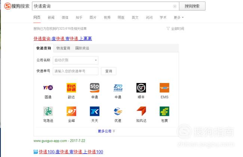
Task: Click the 圆通 courier label text
Action: point(48,97)
